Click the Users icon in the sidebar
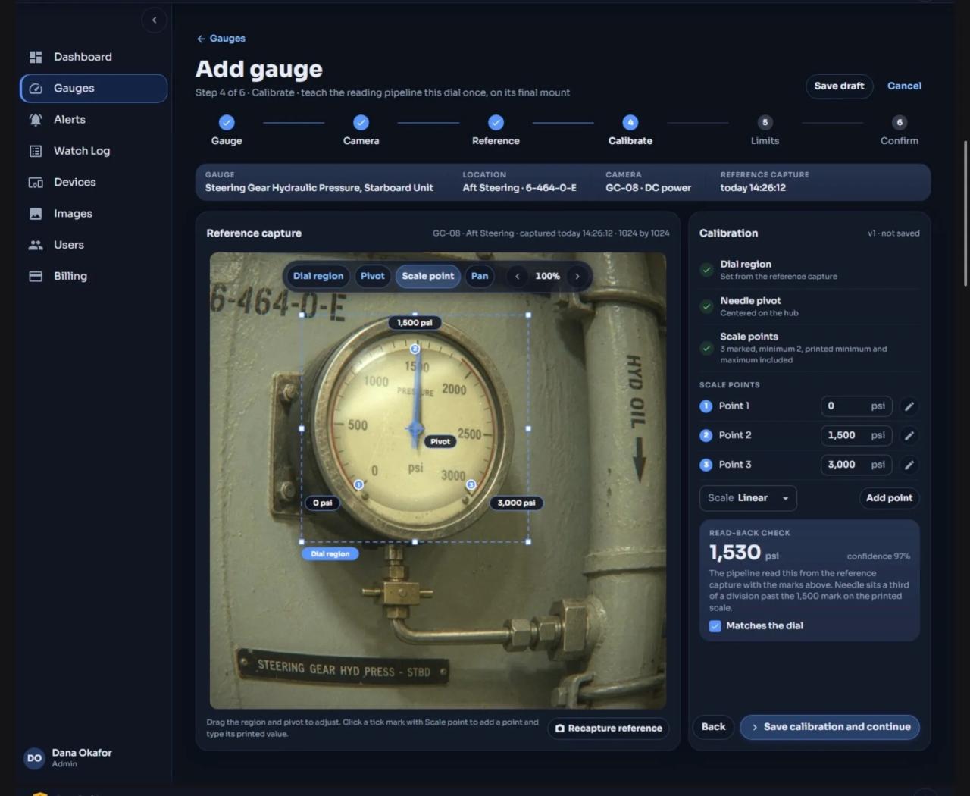970x796 pixels. click(36, 245)
